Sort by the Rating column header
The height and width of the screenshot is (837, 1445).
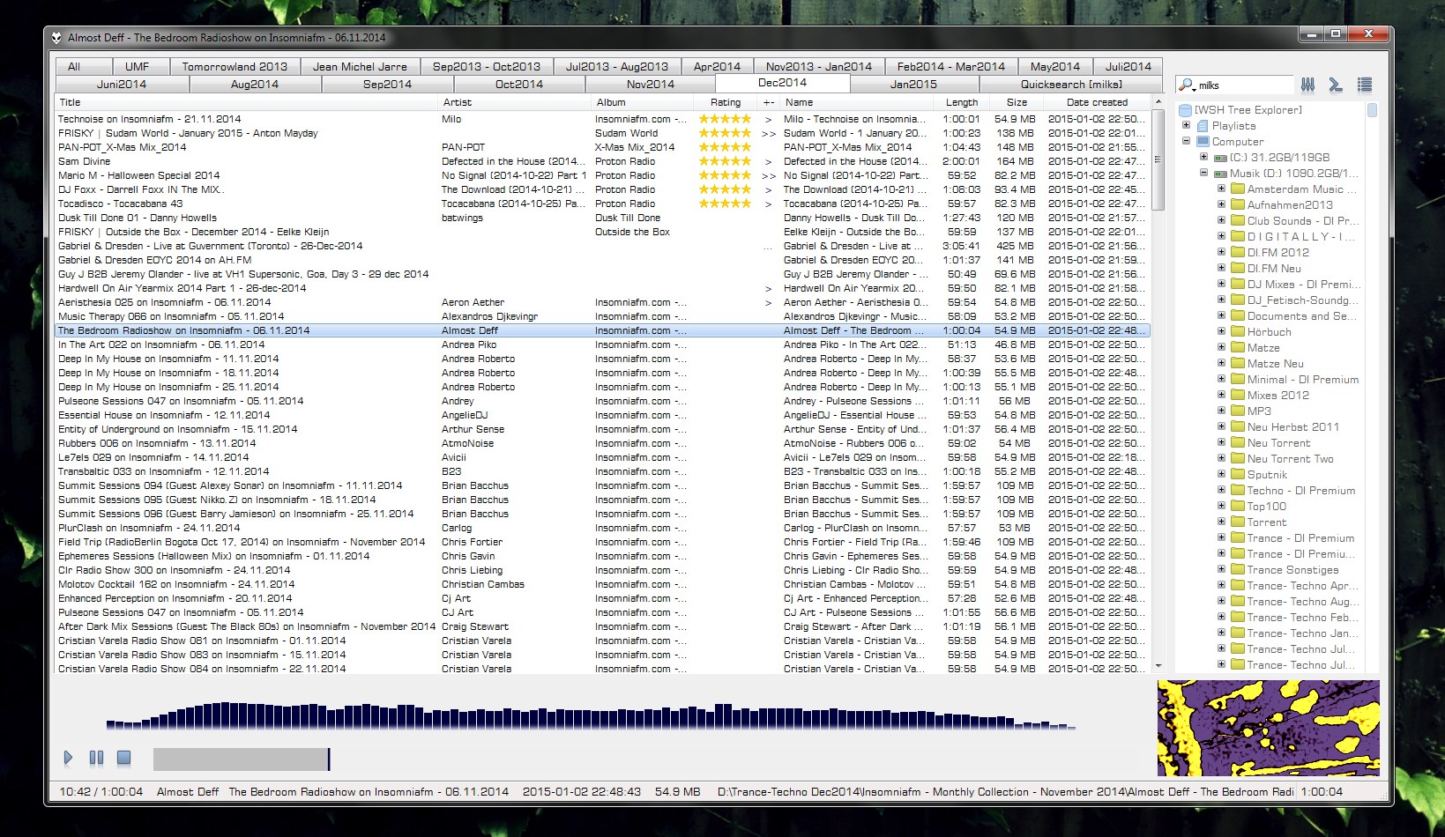point(726,102)
